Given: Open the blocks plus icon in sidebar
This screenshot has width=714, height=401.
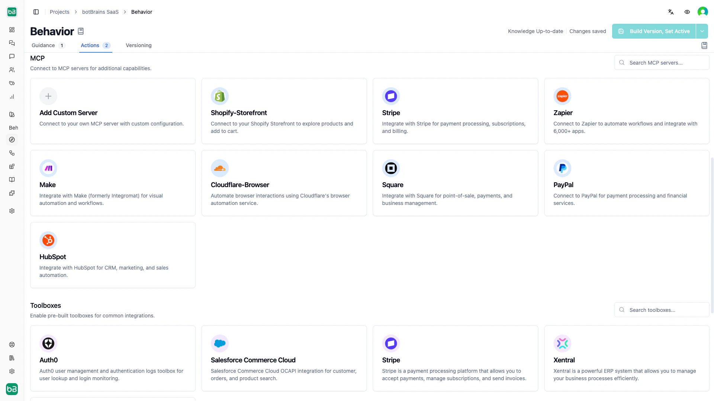Looking at the screenshot, I should pos(12,166).
